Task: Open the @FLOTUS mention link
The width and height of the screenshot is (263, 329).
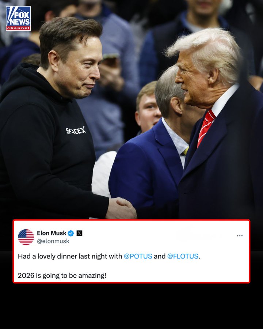Action: pyautogui.click(x=183, y=256)
